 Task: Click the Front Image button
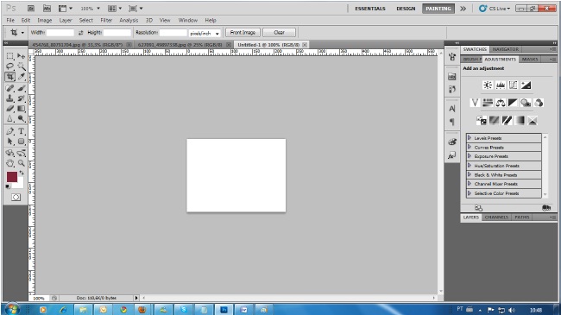click(x=243, y=33)
